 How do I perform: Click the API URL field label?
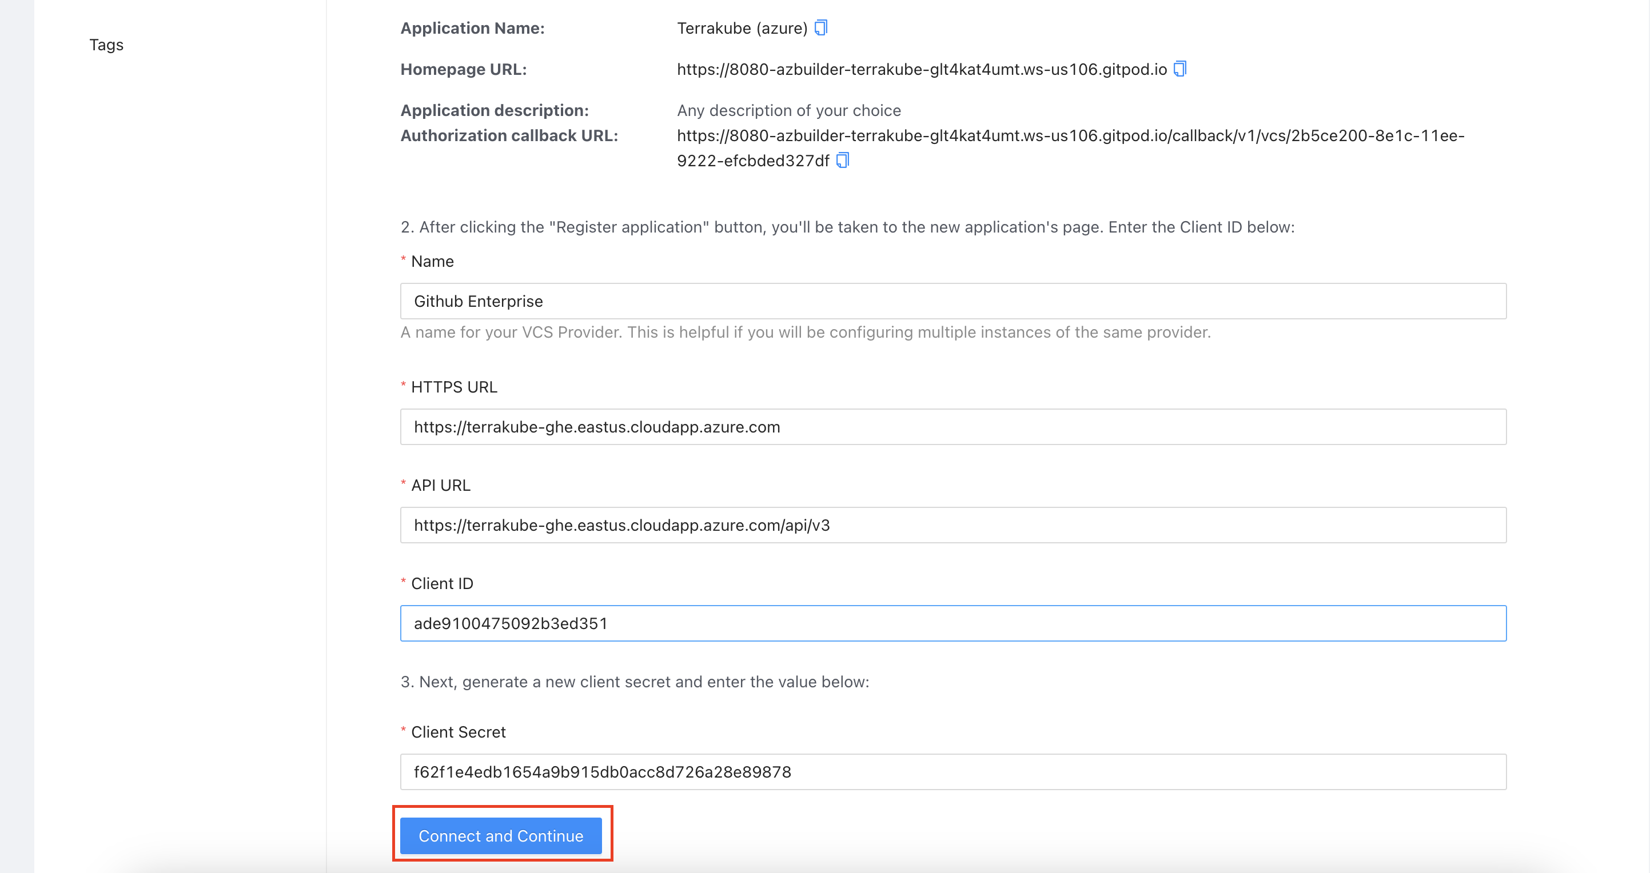441,485
